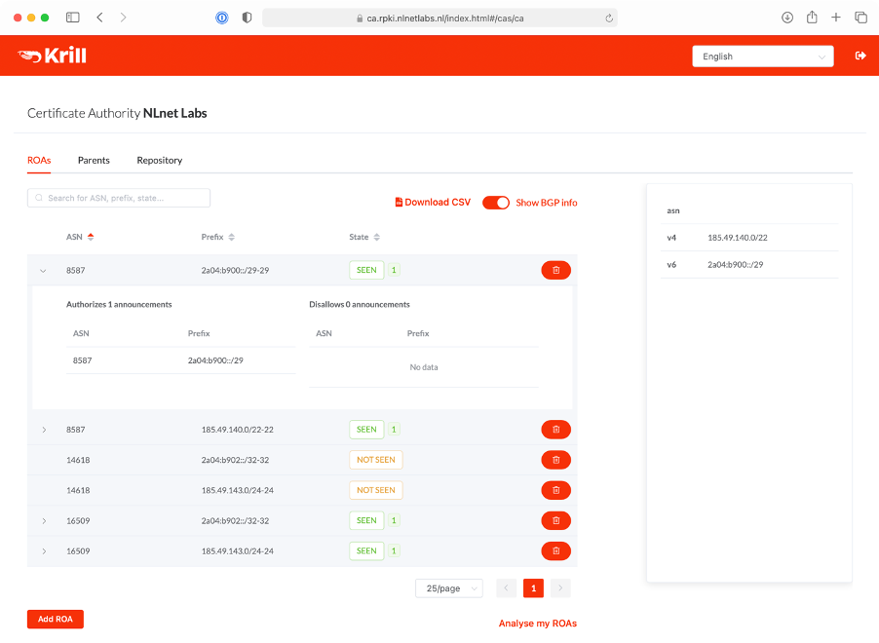Image resolution: width=879 pixels, height=643 pixels.
Task: Click the Add ROA button
Action: coord(56,619)
